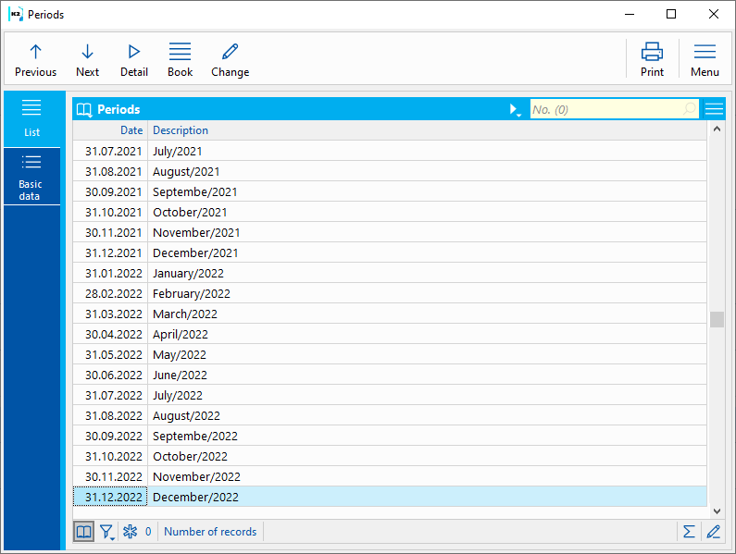Select the February/2022 row
The height and width of the screenshot is (554, 736).
point(390,293)
